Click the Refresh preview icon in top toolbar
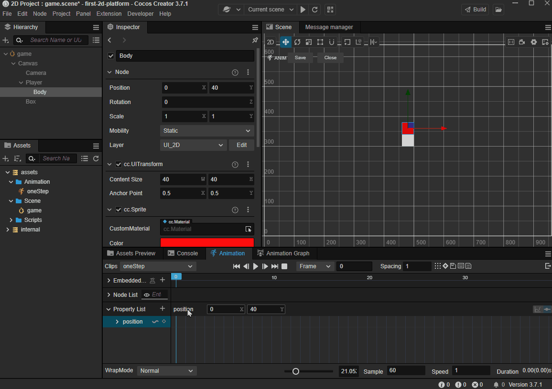This screenshot has width=552, height=389. point(315,10)
